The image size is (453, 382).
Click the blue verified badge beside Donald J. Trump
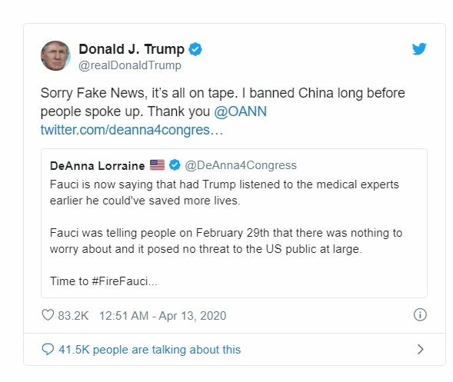click(195, 49)
